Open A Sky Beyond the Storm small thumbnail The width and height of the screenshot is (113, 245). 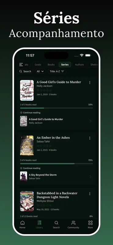[24, 177]
